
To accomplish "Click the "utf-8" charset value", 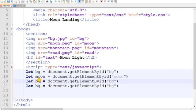I will [76, 10].
